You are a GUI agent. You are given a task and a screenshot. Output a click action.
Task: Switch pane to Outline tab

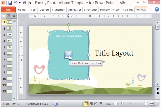click(9, 16)
